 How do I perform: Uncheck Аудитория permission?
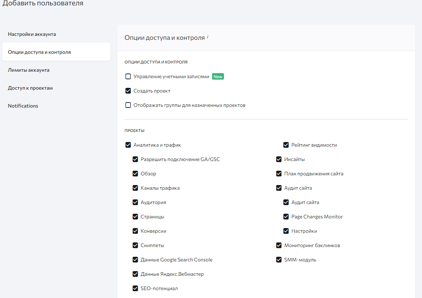(x=135, y=202)
